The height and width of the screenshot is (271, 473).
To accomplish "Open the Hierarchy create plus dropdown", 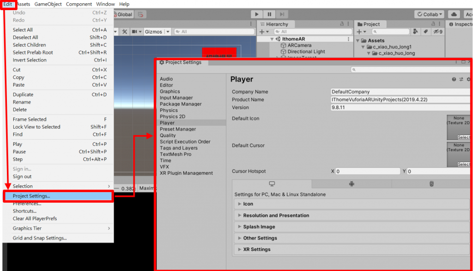I will [x=264, y=32].
